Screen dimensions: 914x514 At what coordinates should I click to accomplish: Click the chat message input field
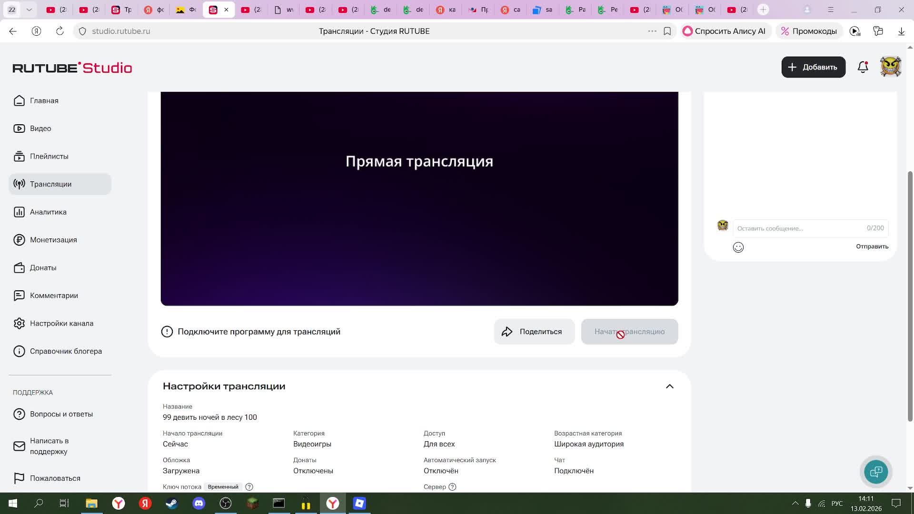point(800,228)
